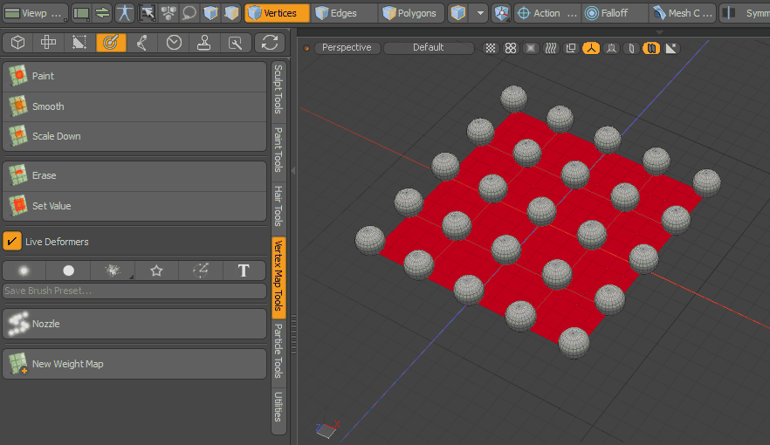Switch to Edges selection mode
Viewport: 770px width, 445px height.
coord(344,13)
